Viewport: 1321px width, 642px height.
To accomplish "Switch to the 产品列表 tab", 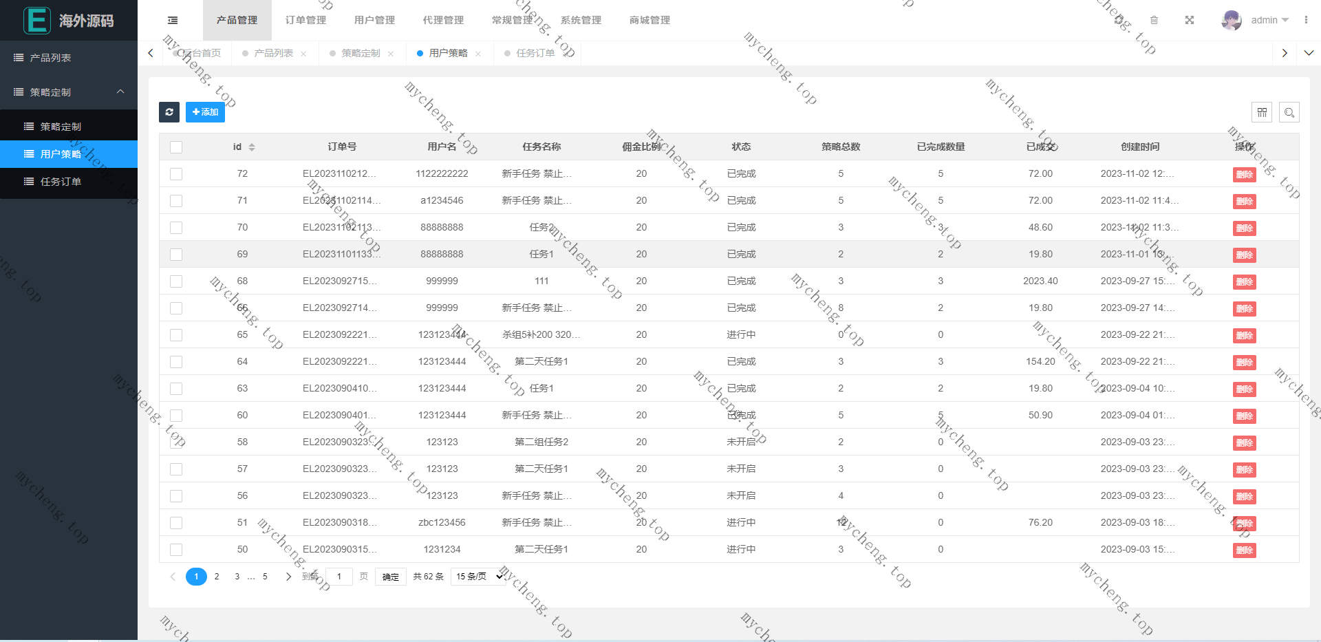I will 273,53.
